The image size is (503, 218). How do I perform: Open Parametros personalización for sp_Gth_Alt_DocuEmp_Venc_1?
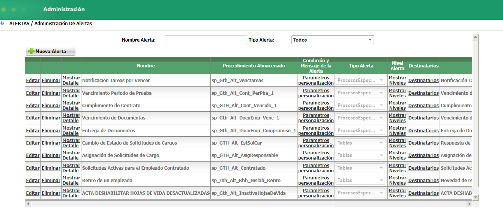316,118
